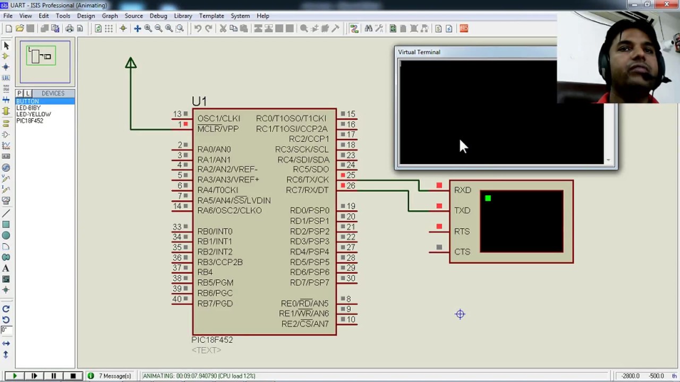Open design with folder icon
Image resolution: width=680 pixels, height=382 pixels.
click(x=20, y=28)
